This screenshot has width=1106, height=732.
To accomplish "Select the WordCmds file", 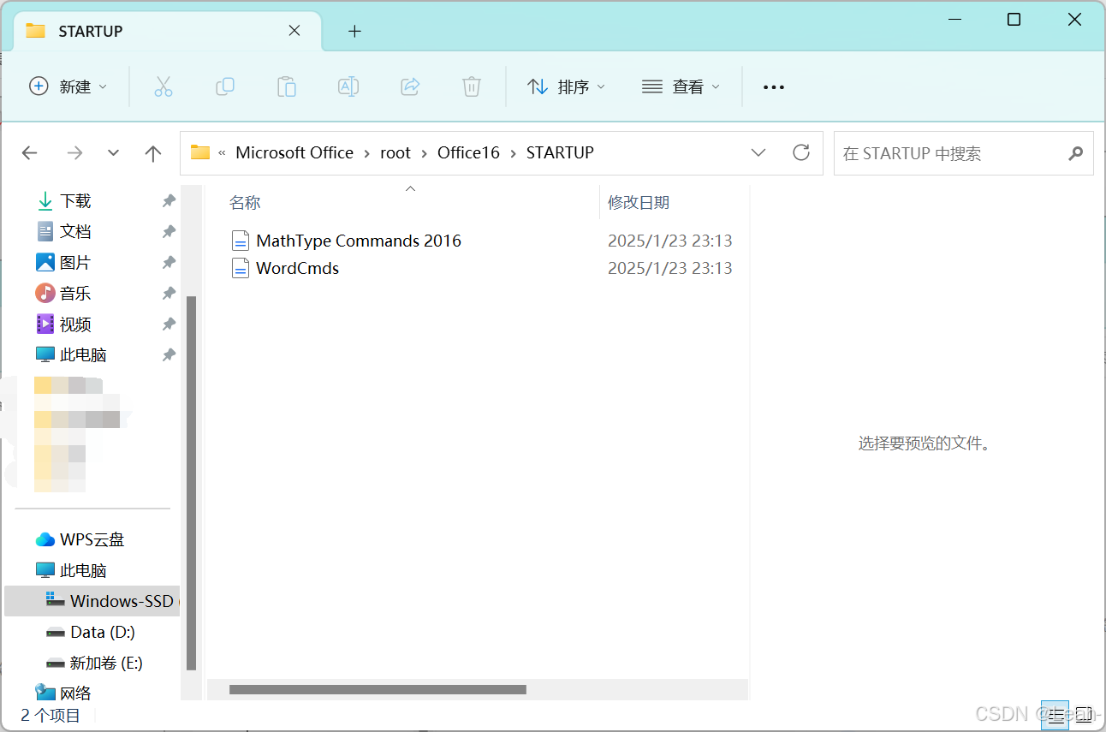I will click(286, 268).
